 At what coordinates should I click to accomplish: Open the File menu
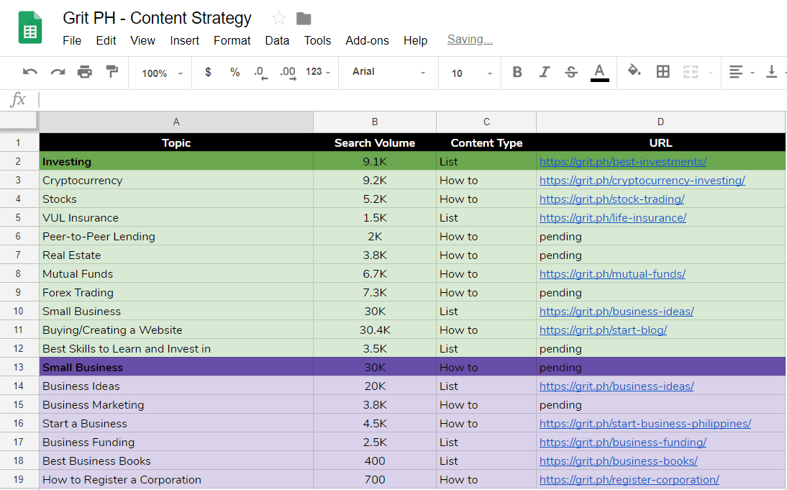point(72,41)
